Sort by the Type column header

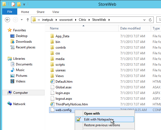click(156, 28)
